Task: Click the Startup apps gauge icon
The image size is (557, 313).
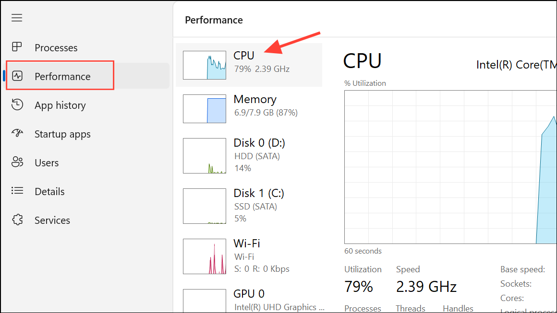Action: click(x=17, y=133)
